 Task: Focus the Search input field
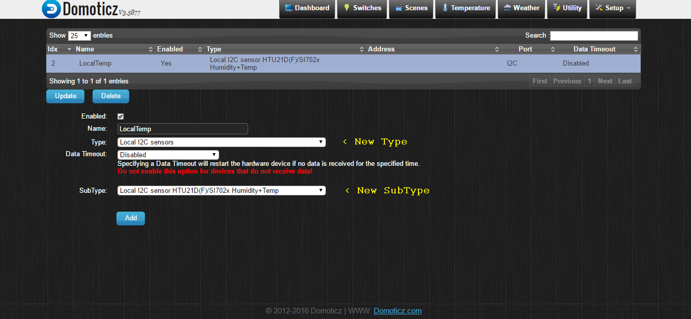(594, 36)
